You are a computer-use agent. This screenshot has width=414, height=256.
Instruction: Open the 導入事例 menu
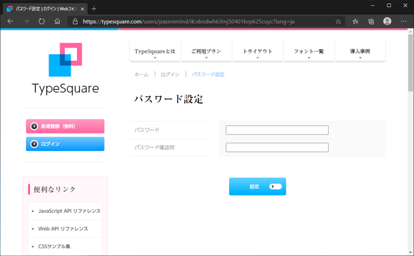360,52
